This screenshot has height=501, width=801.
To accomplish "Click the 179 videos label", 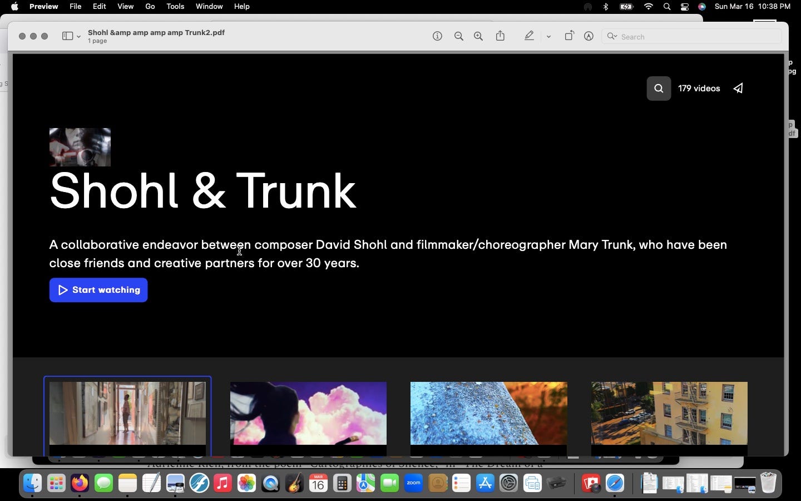I will [699, 89].
